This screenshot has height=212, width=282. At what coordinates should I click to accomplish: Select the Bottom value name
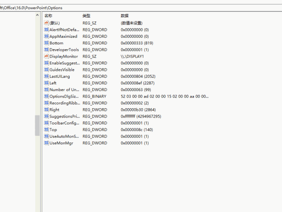[56, 43]
